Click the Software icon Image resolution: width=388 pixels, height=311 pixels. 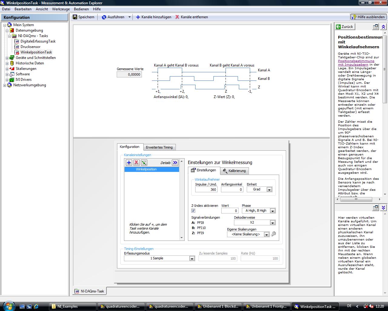point(12,74)
